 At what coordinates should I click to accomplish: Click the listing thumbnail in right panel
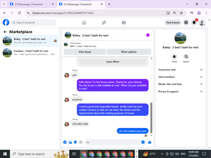180,38
